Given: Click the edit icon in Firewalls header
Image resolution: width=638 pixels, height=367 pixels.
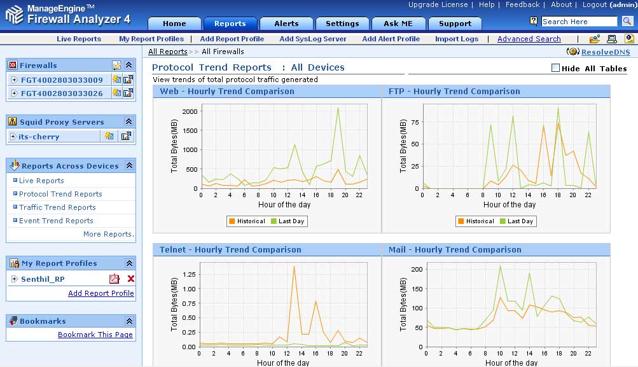Looking at the screenshot, I should [x=116, y=66].
